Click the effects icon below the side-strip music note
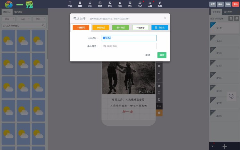This screenshot has height=150, width=240. (x=159, y=79)
